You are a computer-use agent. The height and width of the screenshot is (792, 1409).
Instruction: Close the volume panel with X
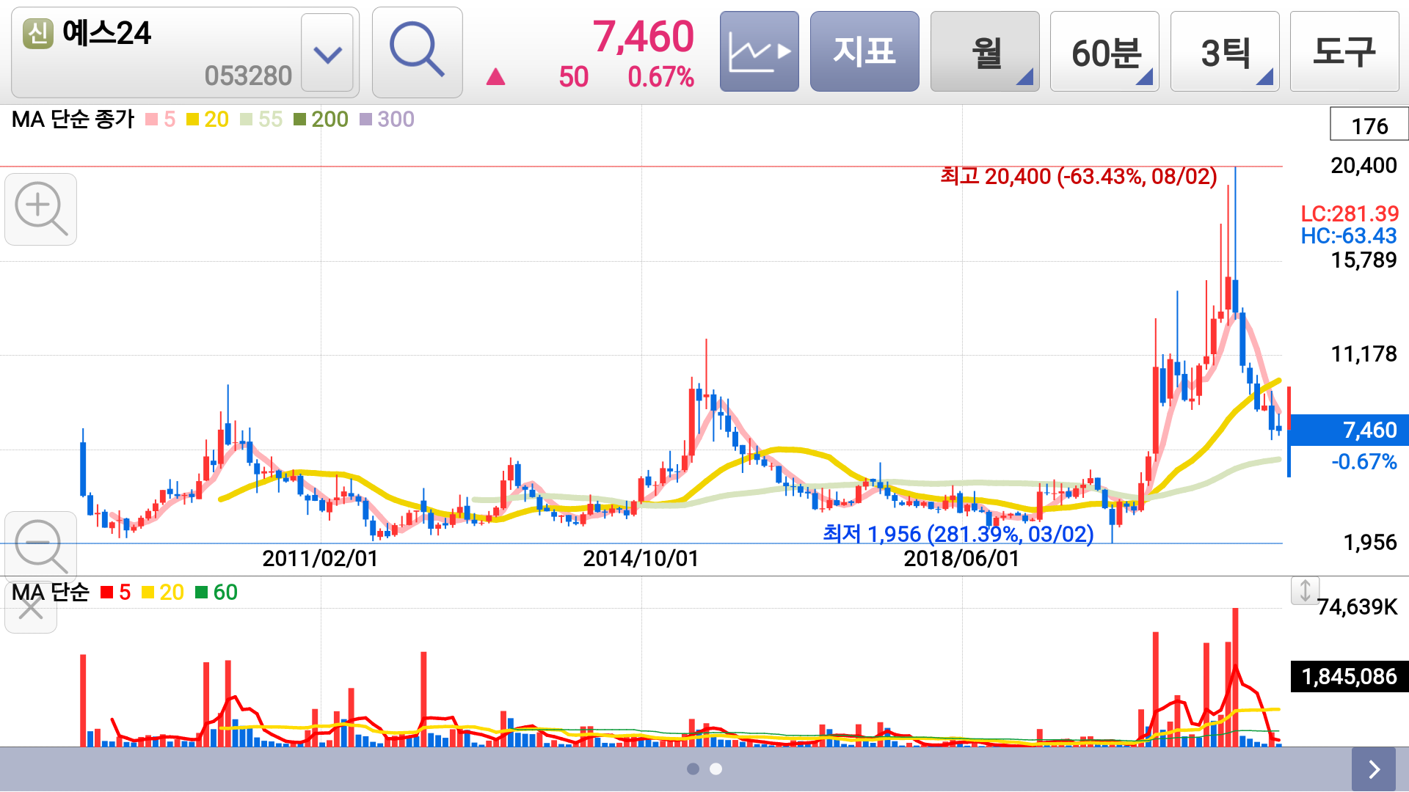tap(31, 608)
